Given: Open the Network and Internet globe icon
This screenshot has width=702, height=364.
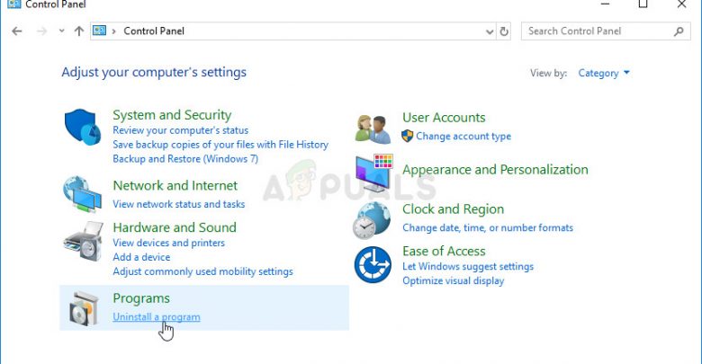Looking at the screenshot, I should point(83,192).
